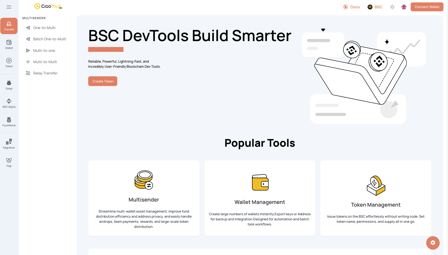Image resolution: width=448 pixels, height=255 pixels.
Task: Open the Wallet Management card title
Action: pyautogui.click(x=260, y=202)
